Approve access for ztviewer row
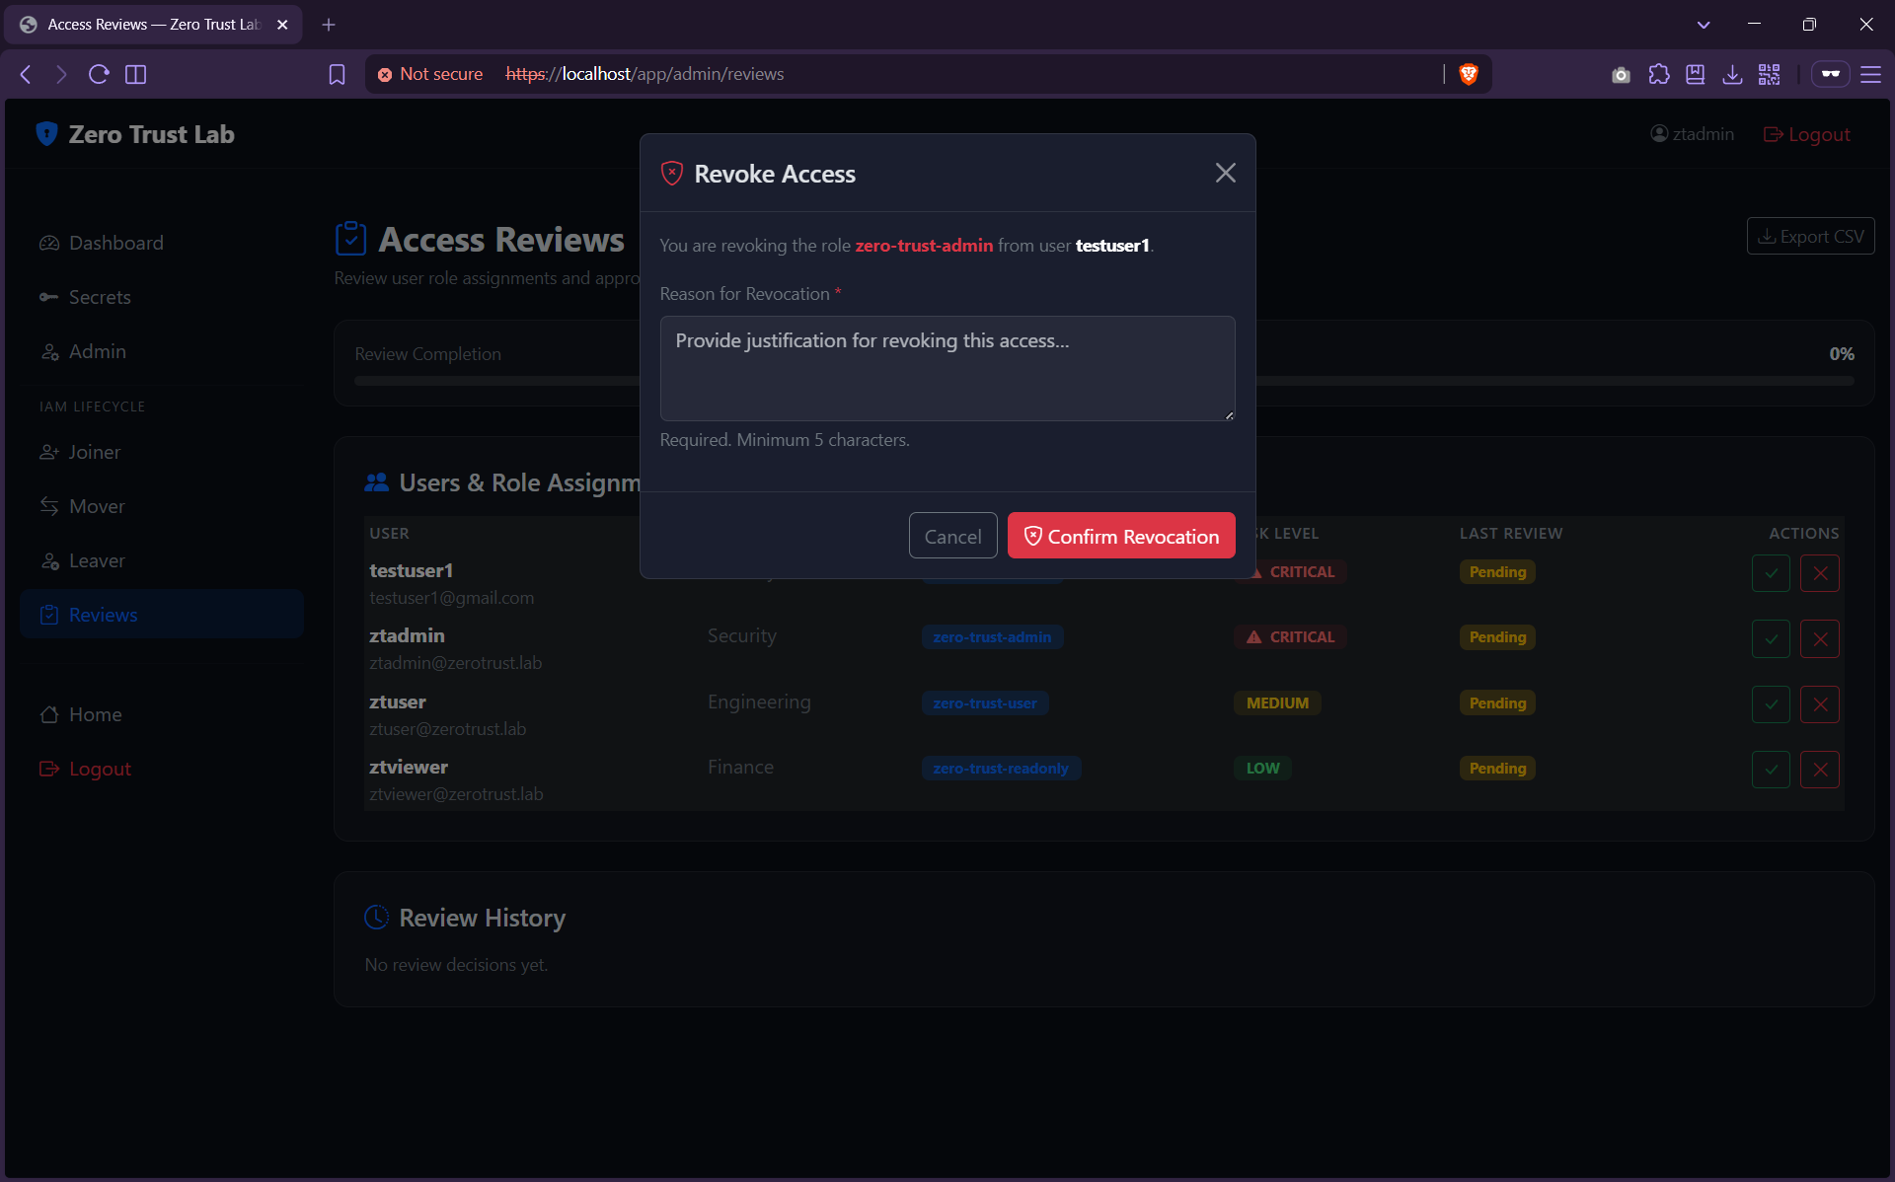Viewport: 1895px width, 1182px height. 1770,770
